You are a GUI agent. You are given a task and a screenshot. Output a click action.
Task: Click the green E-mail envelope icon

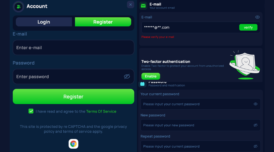click(143, 5)
